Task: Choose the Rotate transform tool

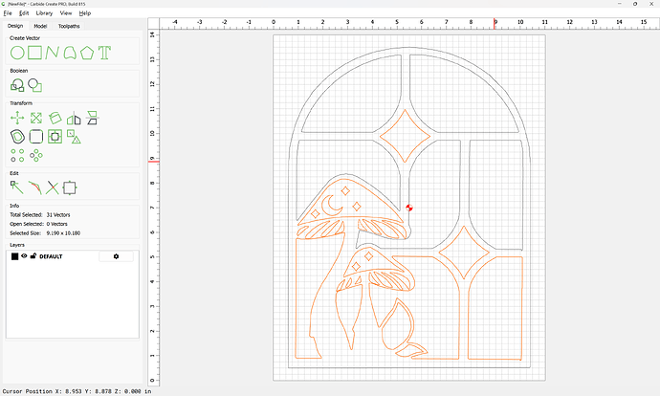Action: [55, 119]
